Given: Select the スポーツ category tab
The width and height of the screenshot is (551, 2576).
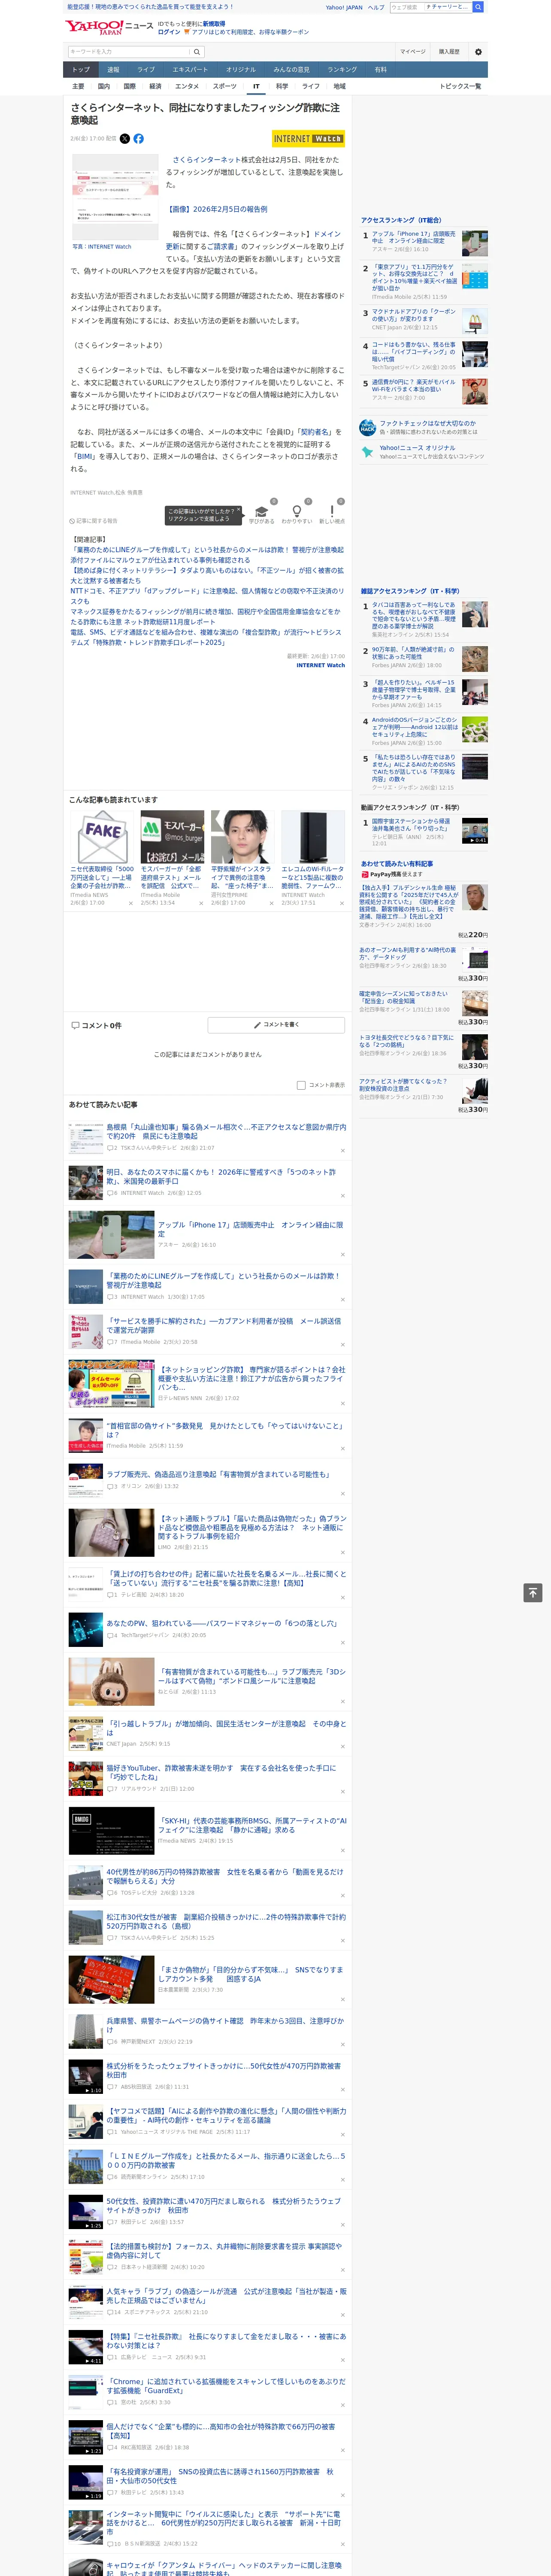Looking at the screenshot, I should (225, 86).
